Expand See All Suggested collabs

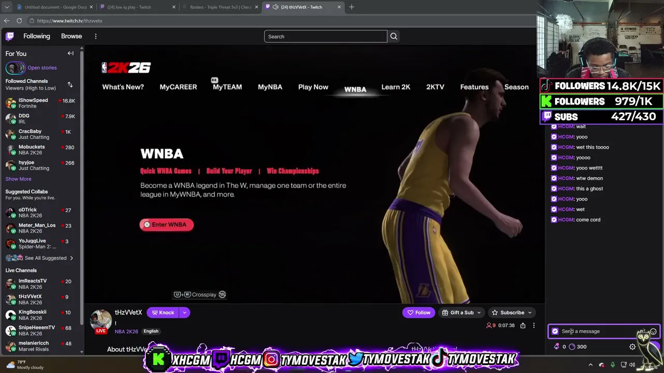(x=39, y=258)
